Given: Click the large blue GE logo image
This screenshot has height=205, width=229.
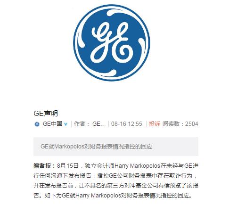Looking at the screenshot, I should (x=112, y=43).
